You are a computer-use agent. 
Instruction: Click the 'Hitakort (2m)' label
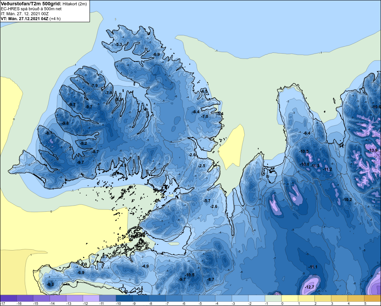pyautogui.click(x=74, y=4)
